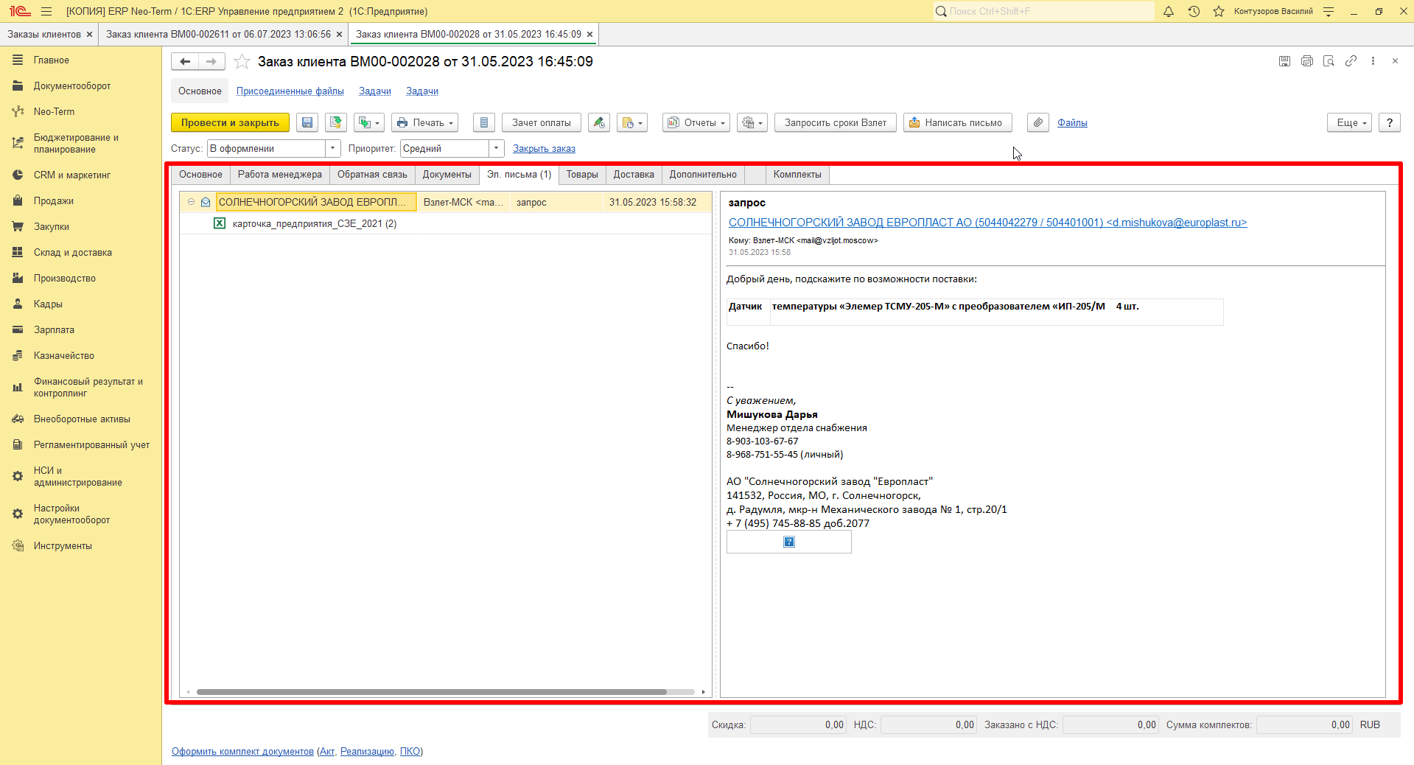Click the notifications bell icon

[1169, 11]
